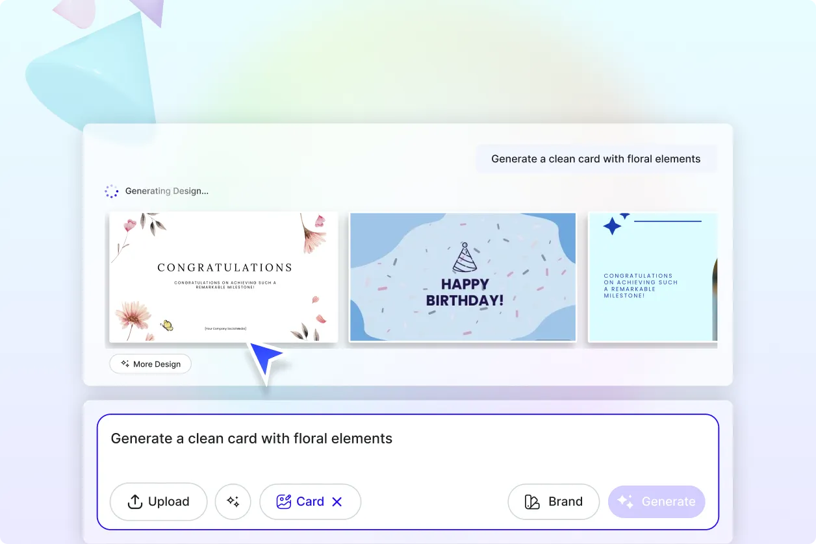This screenshot has width=816, height=544.
Task: Click the upload arrow icon
Action: tap(134, 502)
